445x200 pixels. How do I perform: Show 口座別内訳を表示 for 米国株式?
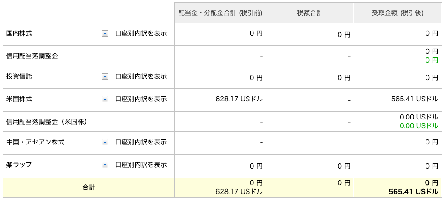(x=141, y=99)
